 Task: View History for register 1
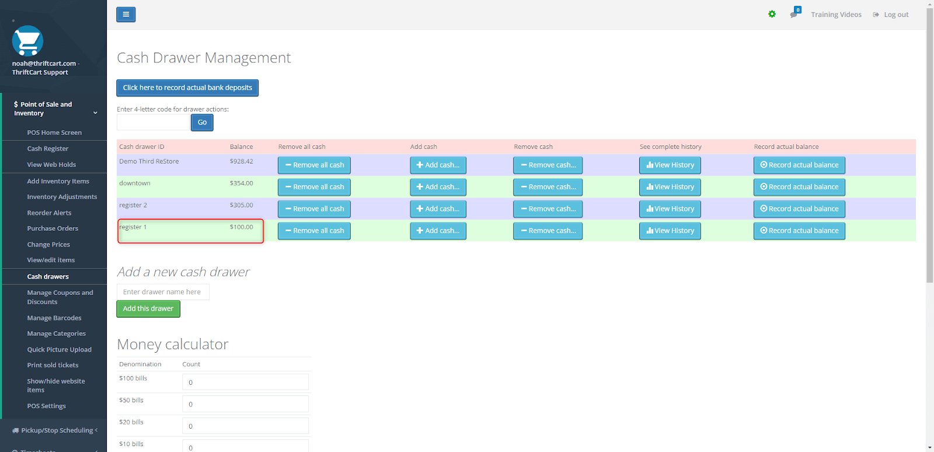[x=670, y=231]
